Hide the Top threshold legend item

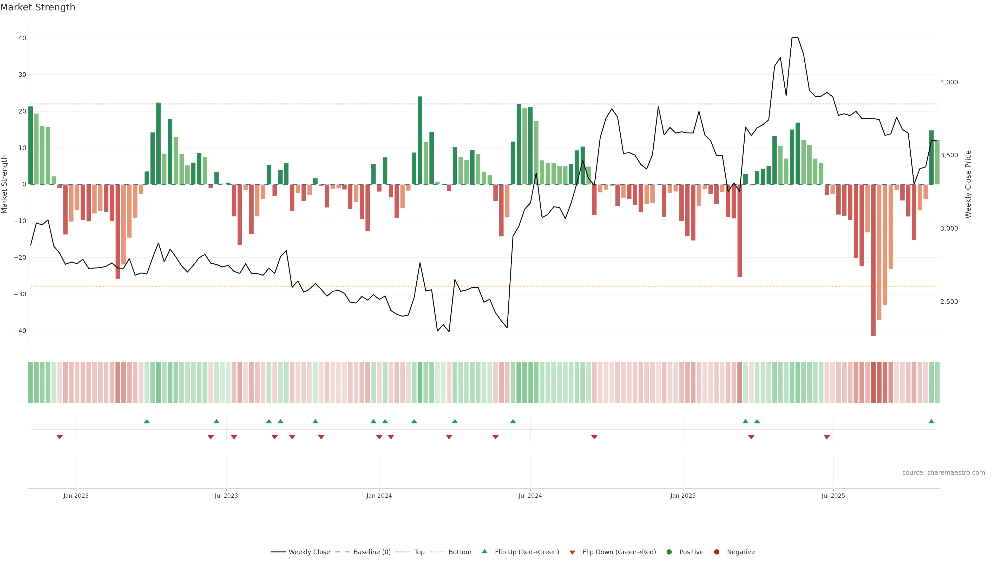click(x=419, y=552)
